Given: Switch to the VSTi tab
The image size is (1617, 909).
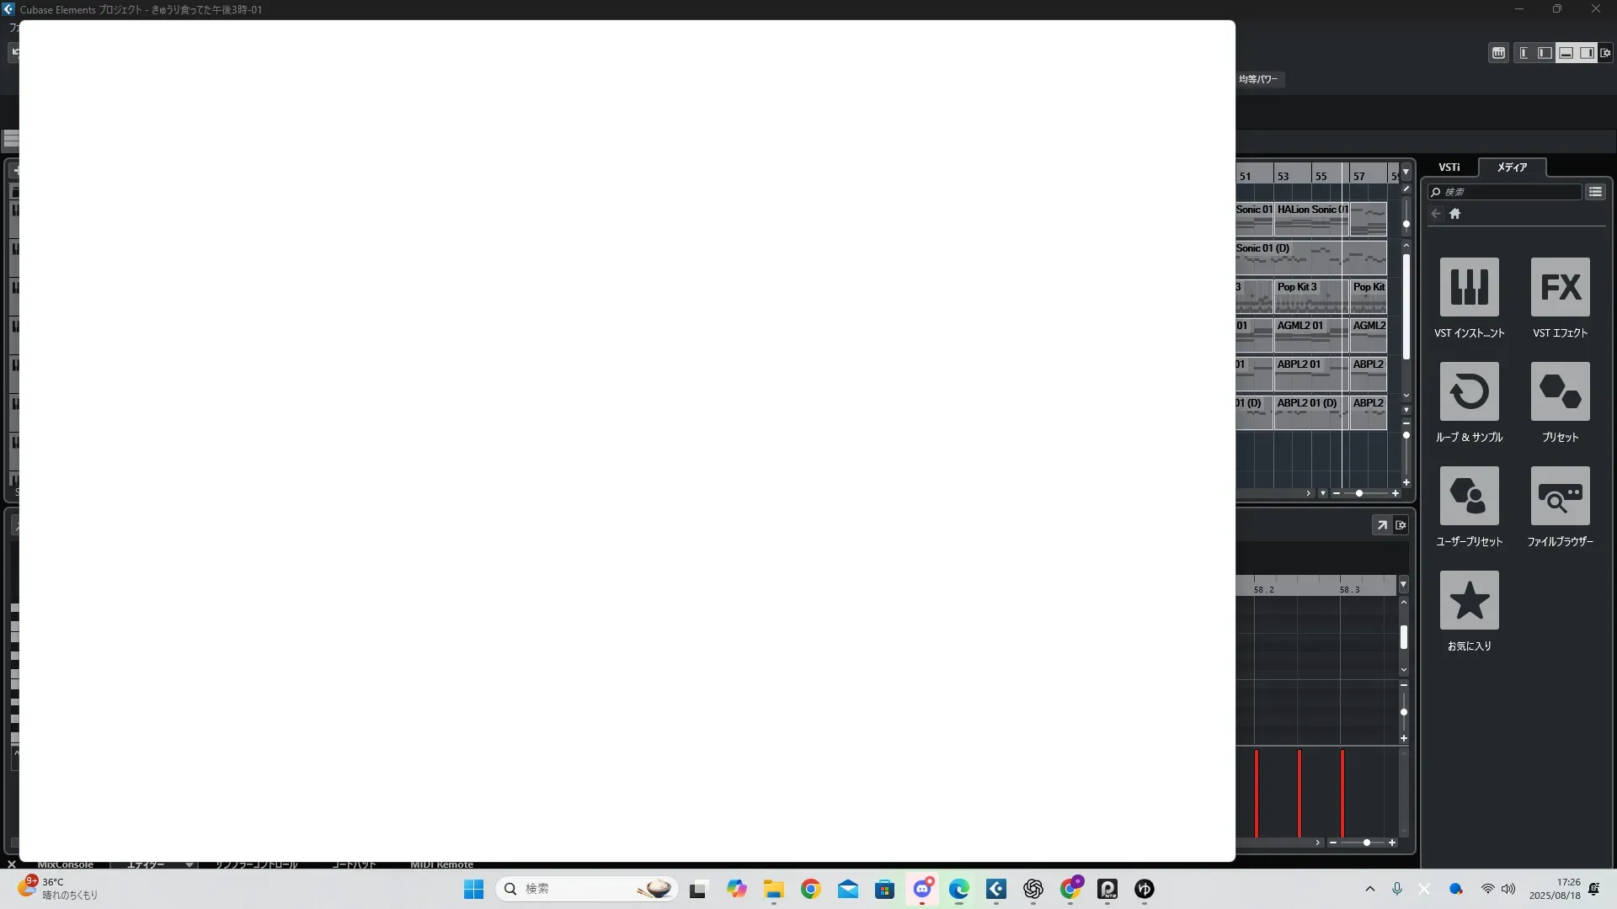Looking at the screenshot, I should (x=1449, y=167).
